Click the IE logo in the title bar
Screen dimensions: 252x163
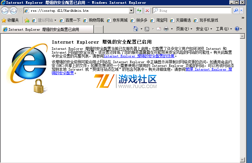(3, 2)
